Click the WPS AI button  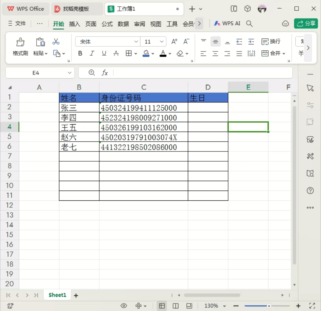(227, 24)
